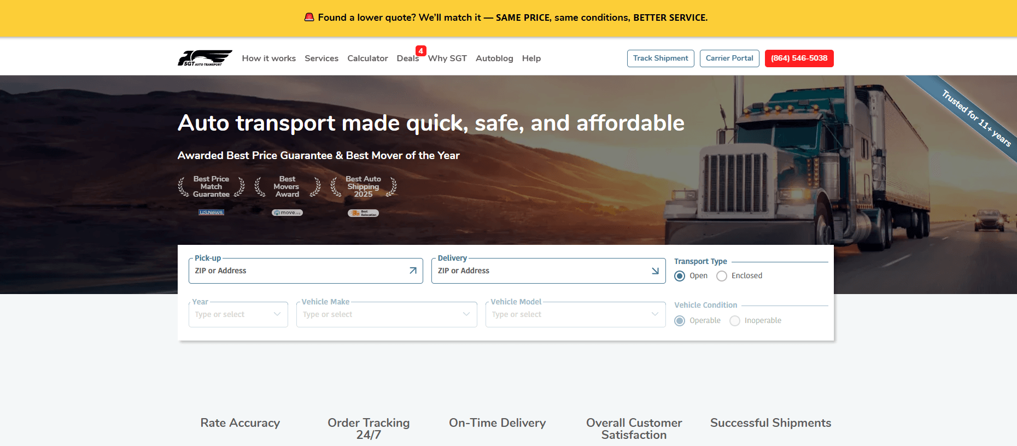
Task: Expand the Vehicle Model dropdown
Action: [x=575, y=314]
